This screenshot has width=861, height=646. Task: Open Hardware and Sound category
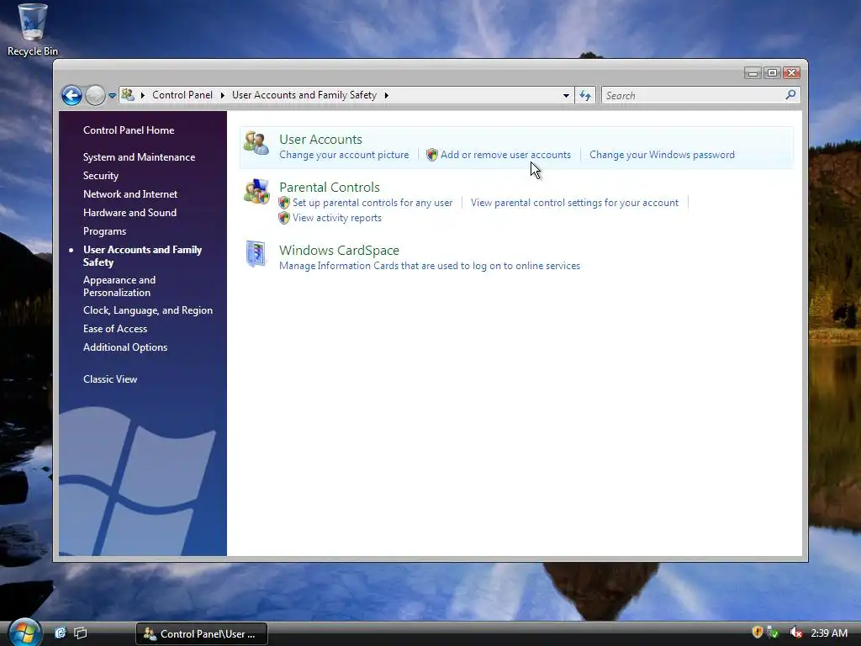tap(129, 213)
